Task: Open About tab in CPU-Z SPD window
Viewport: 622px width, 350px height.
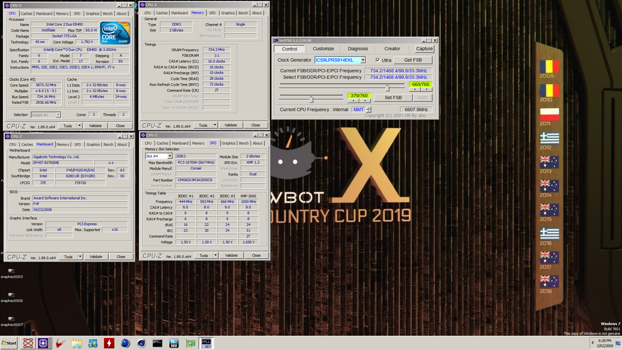Action: (258, 143)
